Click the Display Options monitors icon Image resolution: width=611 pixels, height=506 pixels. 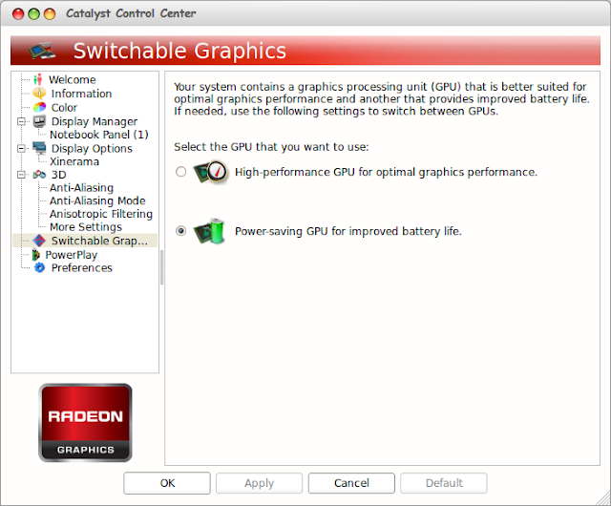pos(39,148)
